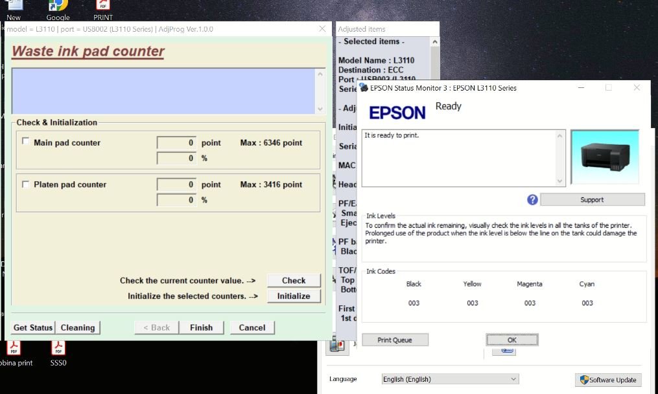Click Initialize for the selected counters
The width and height of the screenshot is (658, 394).
coord(294,296)
